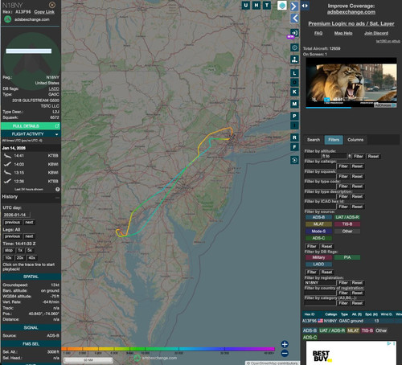Click the P map option button
Image resolution: width=402 pixels, height=365 pixels.
[294, 116]
